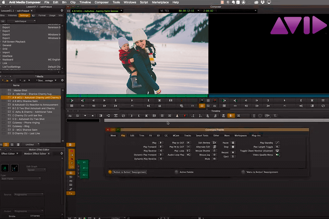Click the Edit Review command icon

[214, 143]
